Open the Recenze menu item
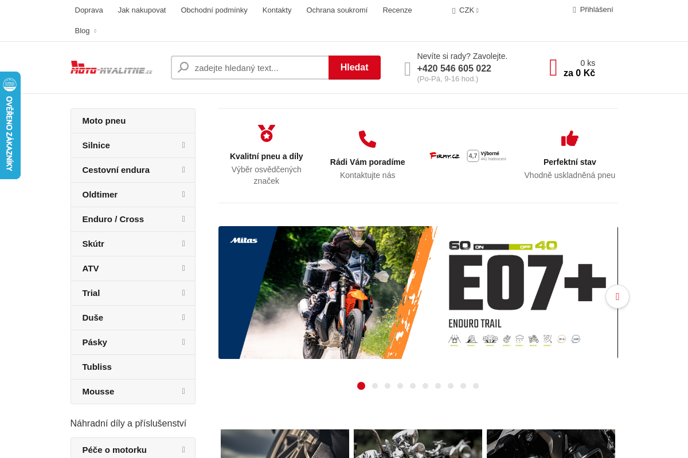The height and width of the screenshot is (458, 688). pos(397,10)
